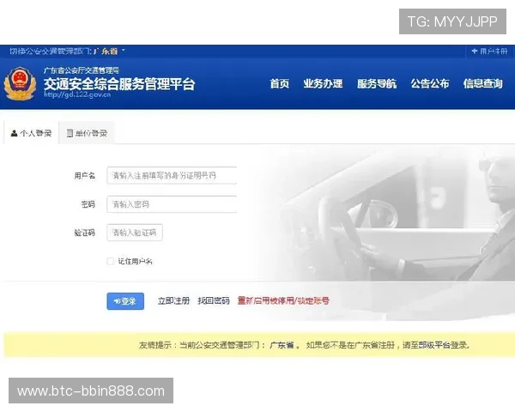515x412 pixels.
Task: Click the 交通安全综合服务管理平台 title
Action: 119,84
